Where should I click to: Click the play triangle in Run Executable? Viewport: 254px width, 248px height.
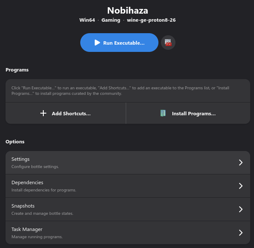coord(97,43)
